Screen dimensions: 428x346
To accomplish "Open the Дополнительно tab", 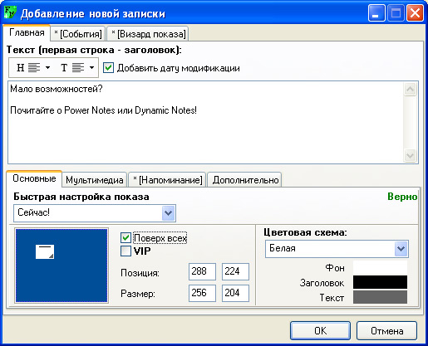I will (245, 180).
